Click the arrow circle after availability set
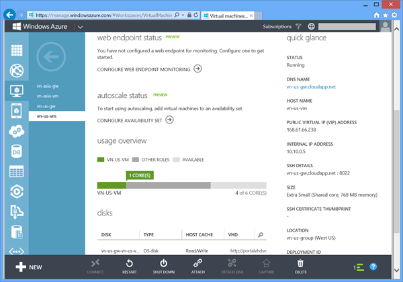The width and height of the screenshot is (403, 282). 169,120
